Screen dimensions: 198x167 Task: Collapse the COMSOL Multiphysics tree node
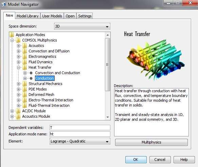coord(12,40)
